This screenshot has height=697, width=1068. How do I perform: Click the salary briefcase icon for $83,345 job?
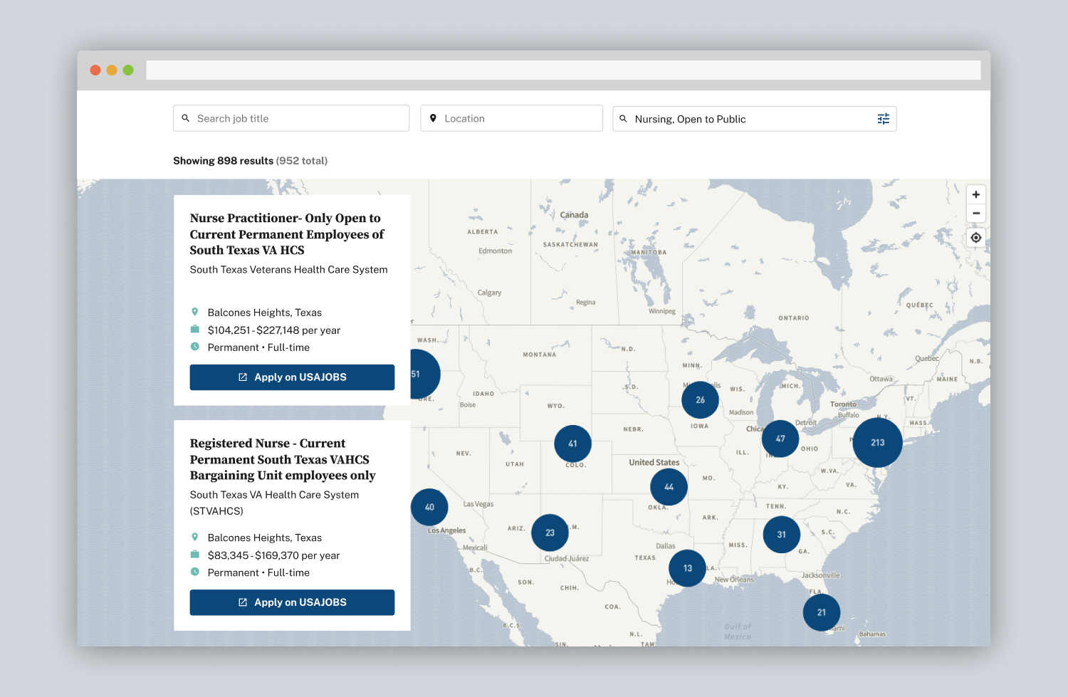click(x=194, y=555)
